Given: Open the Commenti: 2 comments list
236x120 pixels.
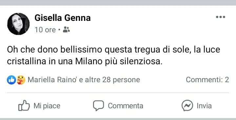Looking at the screenshot, I should point(207,80).
